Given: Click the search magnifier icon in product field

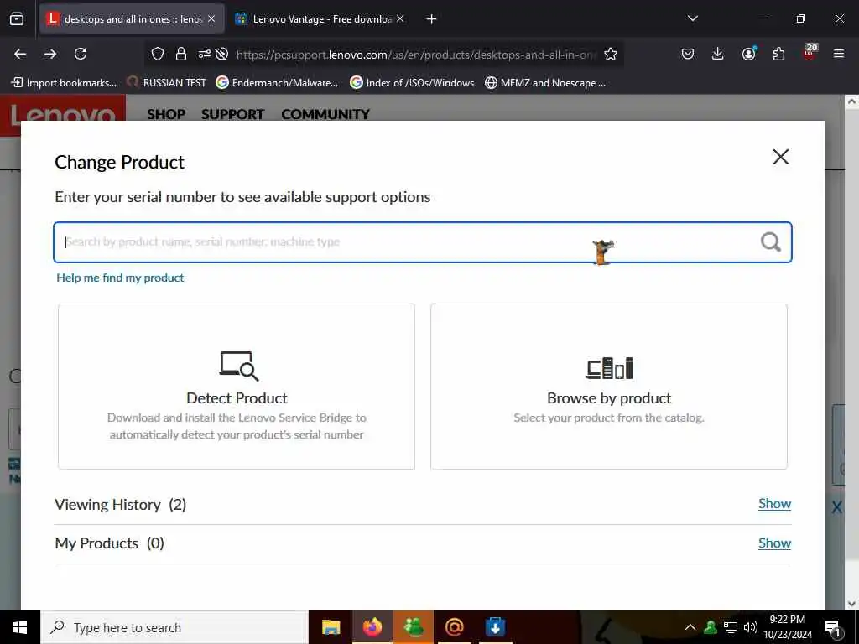Looking at the screenshot, I should pyautogui.click(x=770, y=241).
